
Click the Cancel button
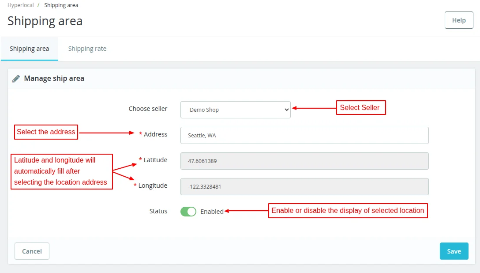click(x=32, y=251)
